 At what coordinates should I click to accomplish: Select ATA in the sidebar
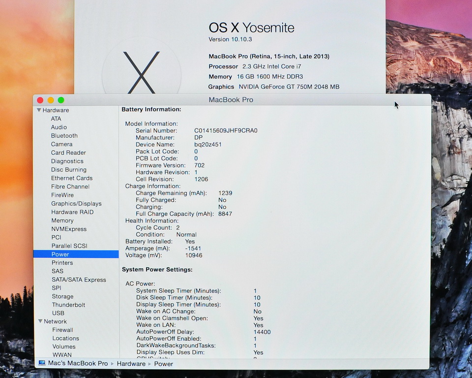coord(56,119)
